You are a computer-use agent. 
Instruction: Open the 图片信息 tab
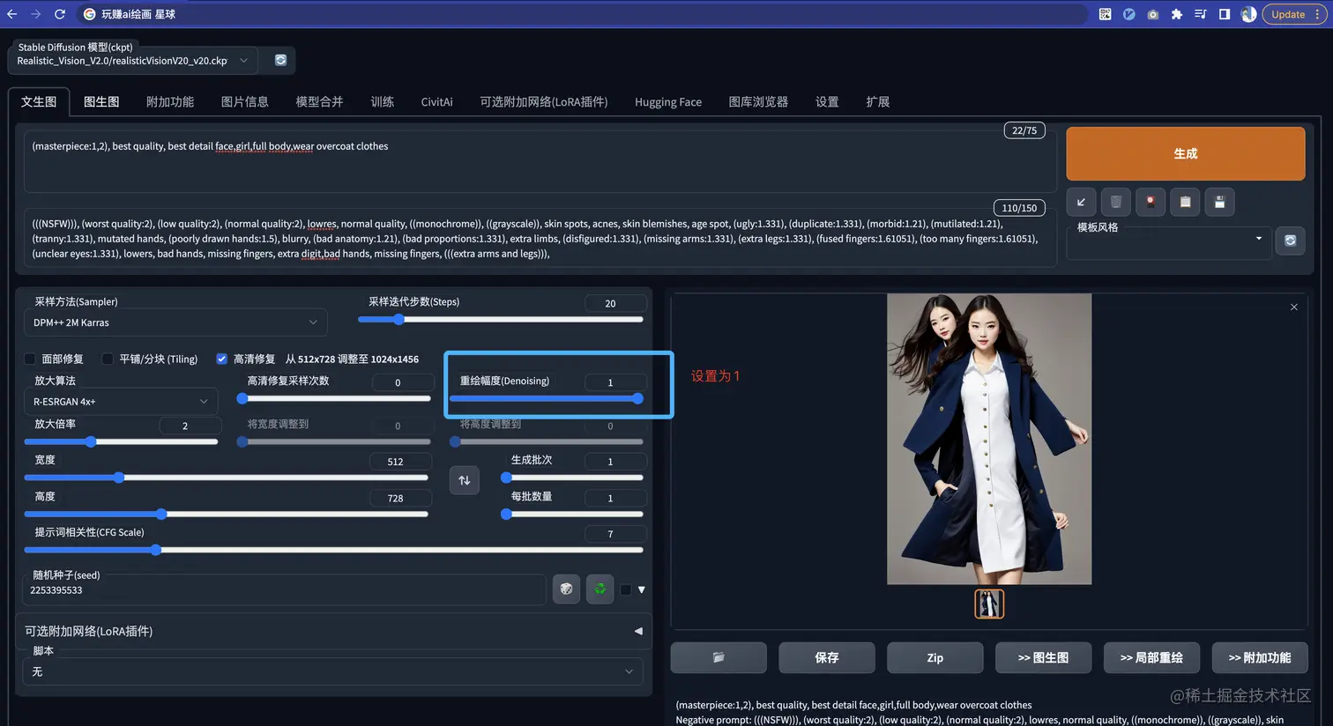click(245, 102)
